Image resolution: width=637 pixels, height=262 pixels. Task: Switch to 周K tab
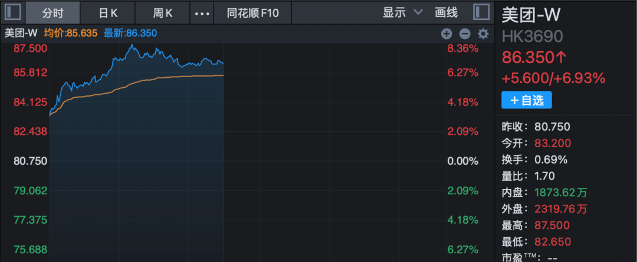coord(163,13)
